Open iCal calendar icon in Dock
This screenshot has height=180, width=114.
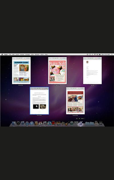tap(40, 123)
